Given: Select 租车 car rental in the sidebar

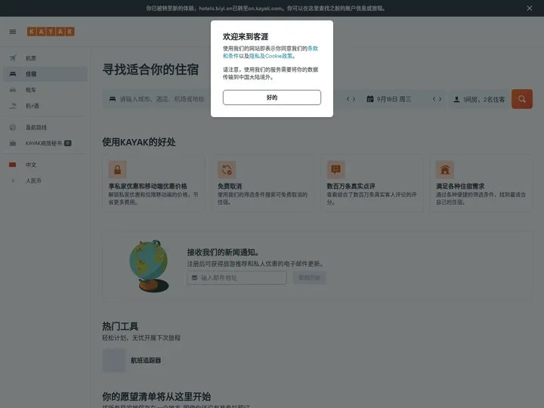Looking at the screenshot, I should tap(45, 90).
